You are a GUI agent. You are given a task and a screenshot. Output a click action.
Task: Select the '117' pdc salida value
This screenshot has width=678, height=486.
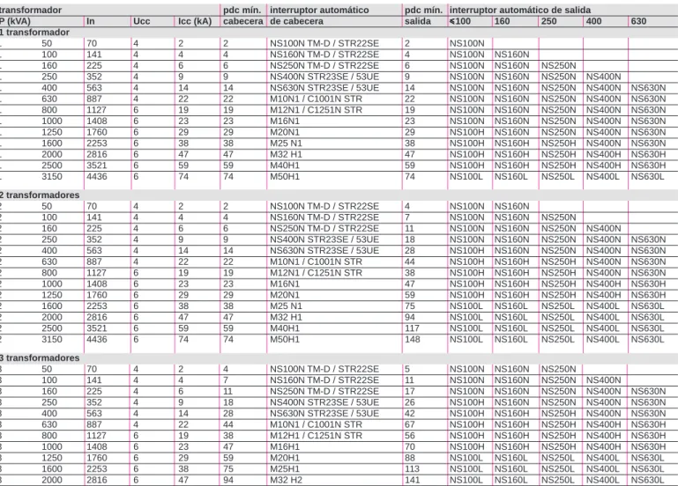[x=412, y=328]
